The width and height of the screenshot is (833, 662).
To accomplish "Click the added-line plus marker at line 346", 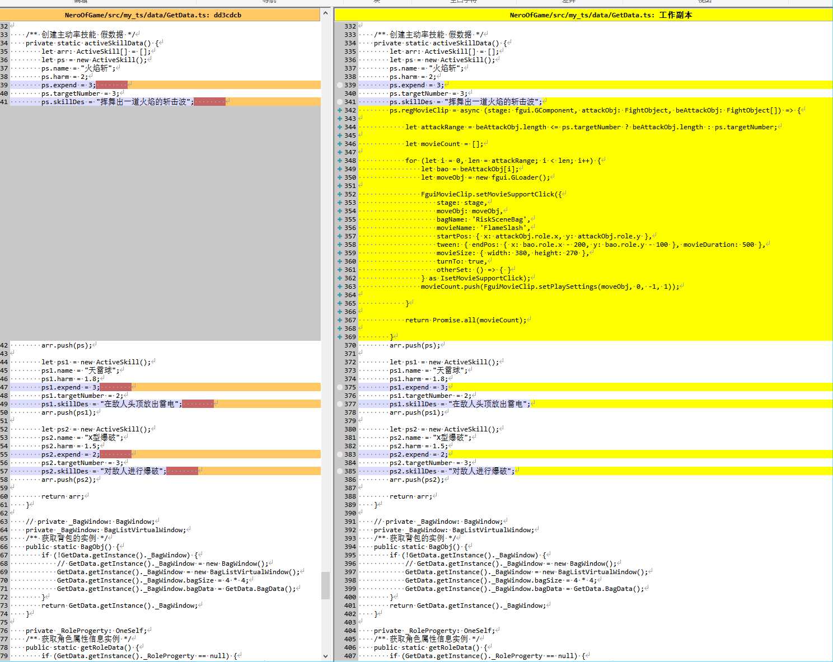I will click(x=340, y=144).
